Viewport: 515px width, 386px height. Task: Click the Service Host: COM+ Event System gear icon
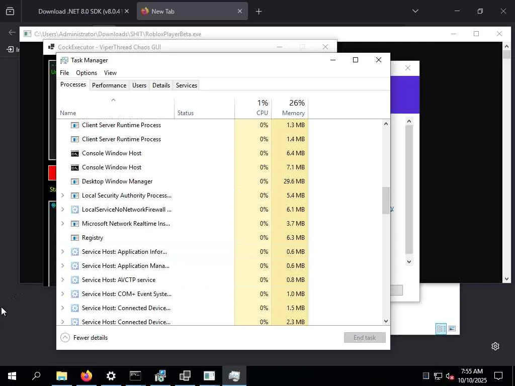[75, 294]
